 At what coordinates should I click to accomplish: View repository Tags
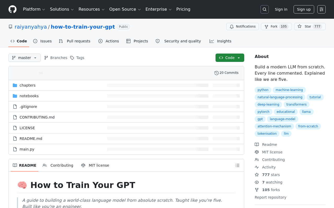click(x=77, y=58)
